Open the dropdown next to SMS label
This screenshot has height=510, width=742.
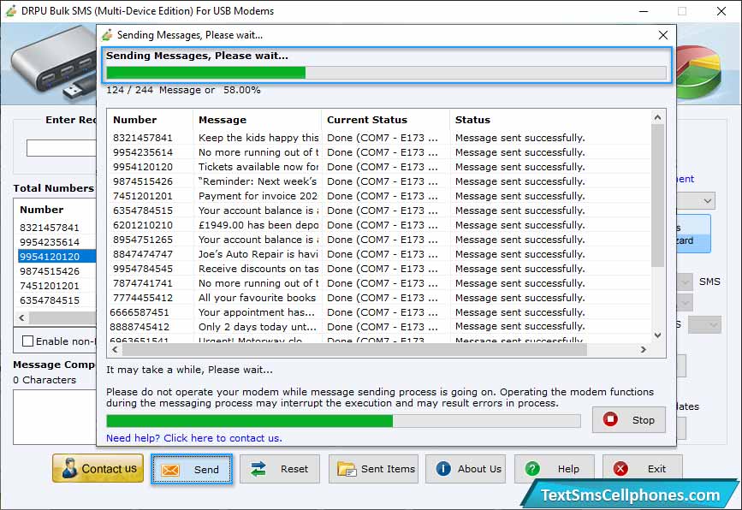click(x=685, y=282)
